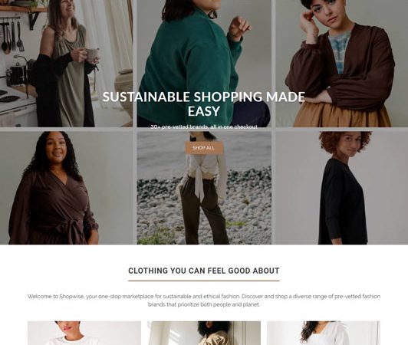Click the word Shopwise in the welcome text
Image resolution: width=408 pixels, height=345 pixels.
tap(71, 297)
